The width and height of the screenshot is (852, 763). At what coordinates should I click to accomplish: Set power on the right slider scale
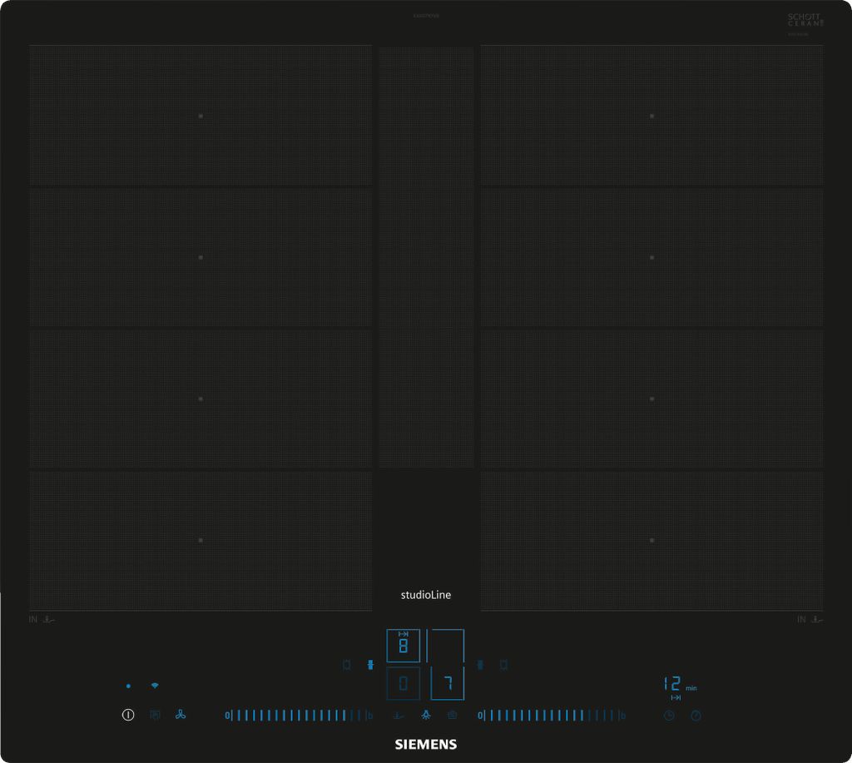pyautogui.click(x=551, y=715)
